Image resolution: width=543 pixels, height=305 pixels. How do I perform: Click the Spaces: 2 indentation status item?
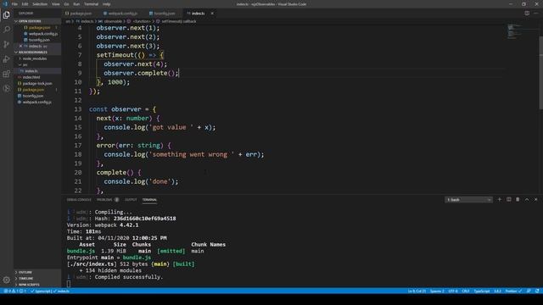tap(437, 291)
